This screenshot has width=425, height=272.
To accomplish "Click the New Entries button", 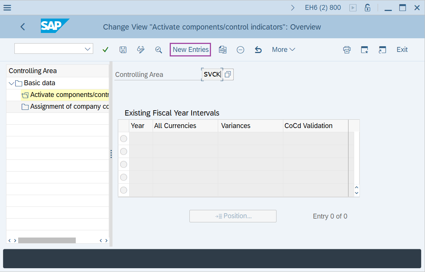I will point(191,50).
